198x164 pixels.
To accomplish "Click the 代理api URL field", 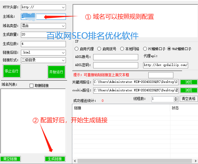I will [165, 65].
